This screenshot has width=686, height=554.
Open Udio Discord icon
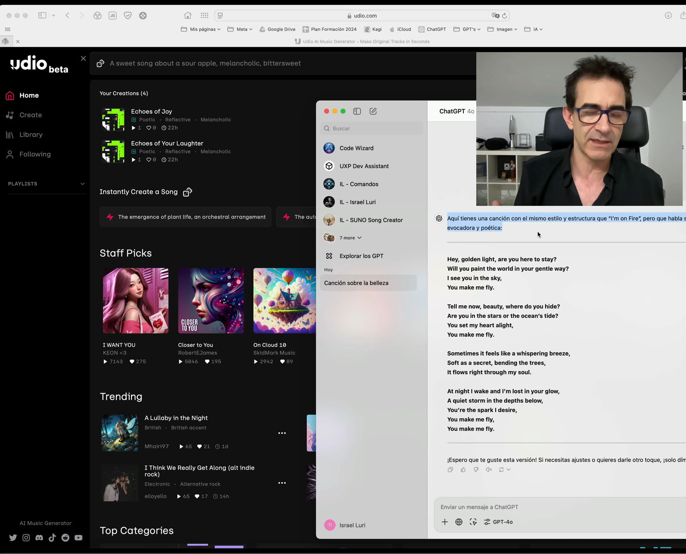(39, 538)
